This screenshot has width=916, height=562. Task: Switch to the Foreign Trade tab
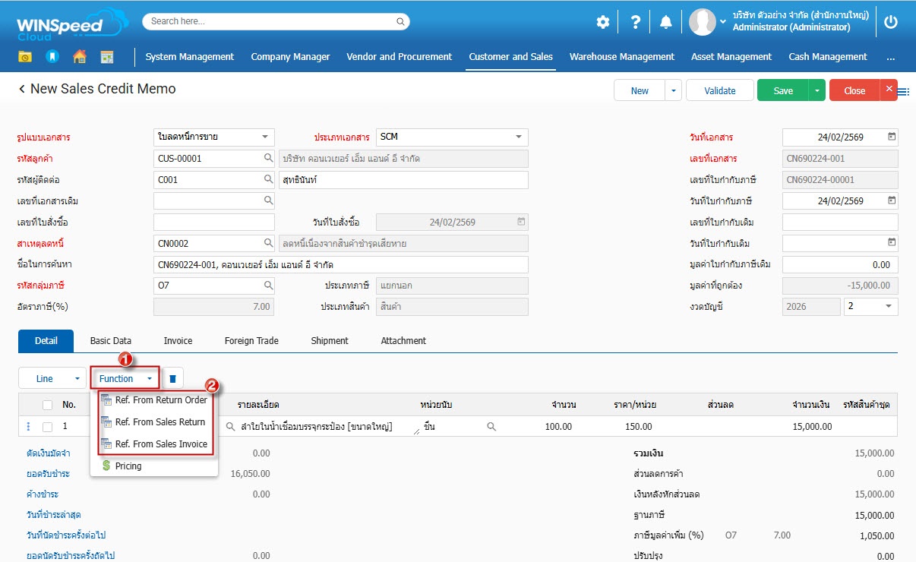(x=251, y=341)
